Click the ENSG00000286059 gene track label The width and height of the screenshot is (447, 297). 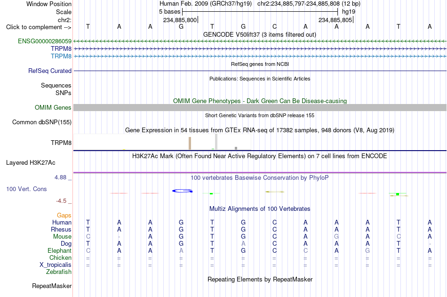45,41
